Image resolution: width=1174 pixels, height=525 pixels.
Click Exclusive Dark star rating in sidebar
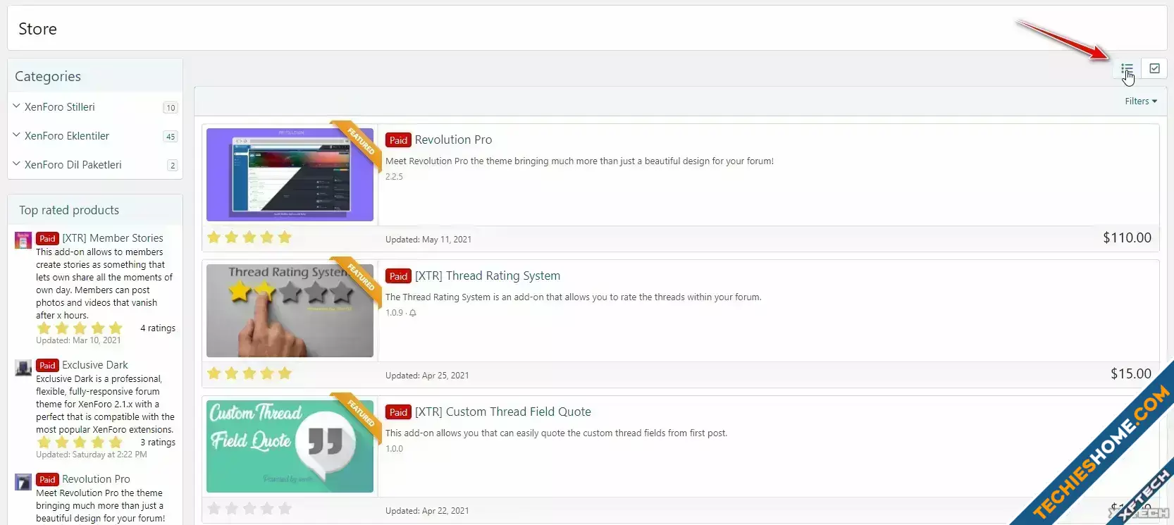(80, 443)
